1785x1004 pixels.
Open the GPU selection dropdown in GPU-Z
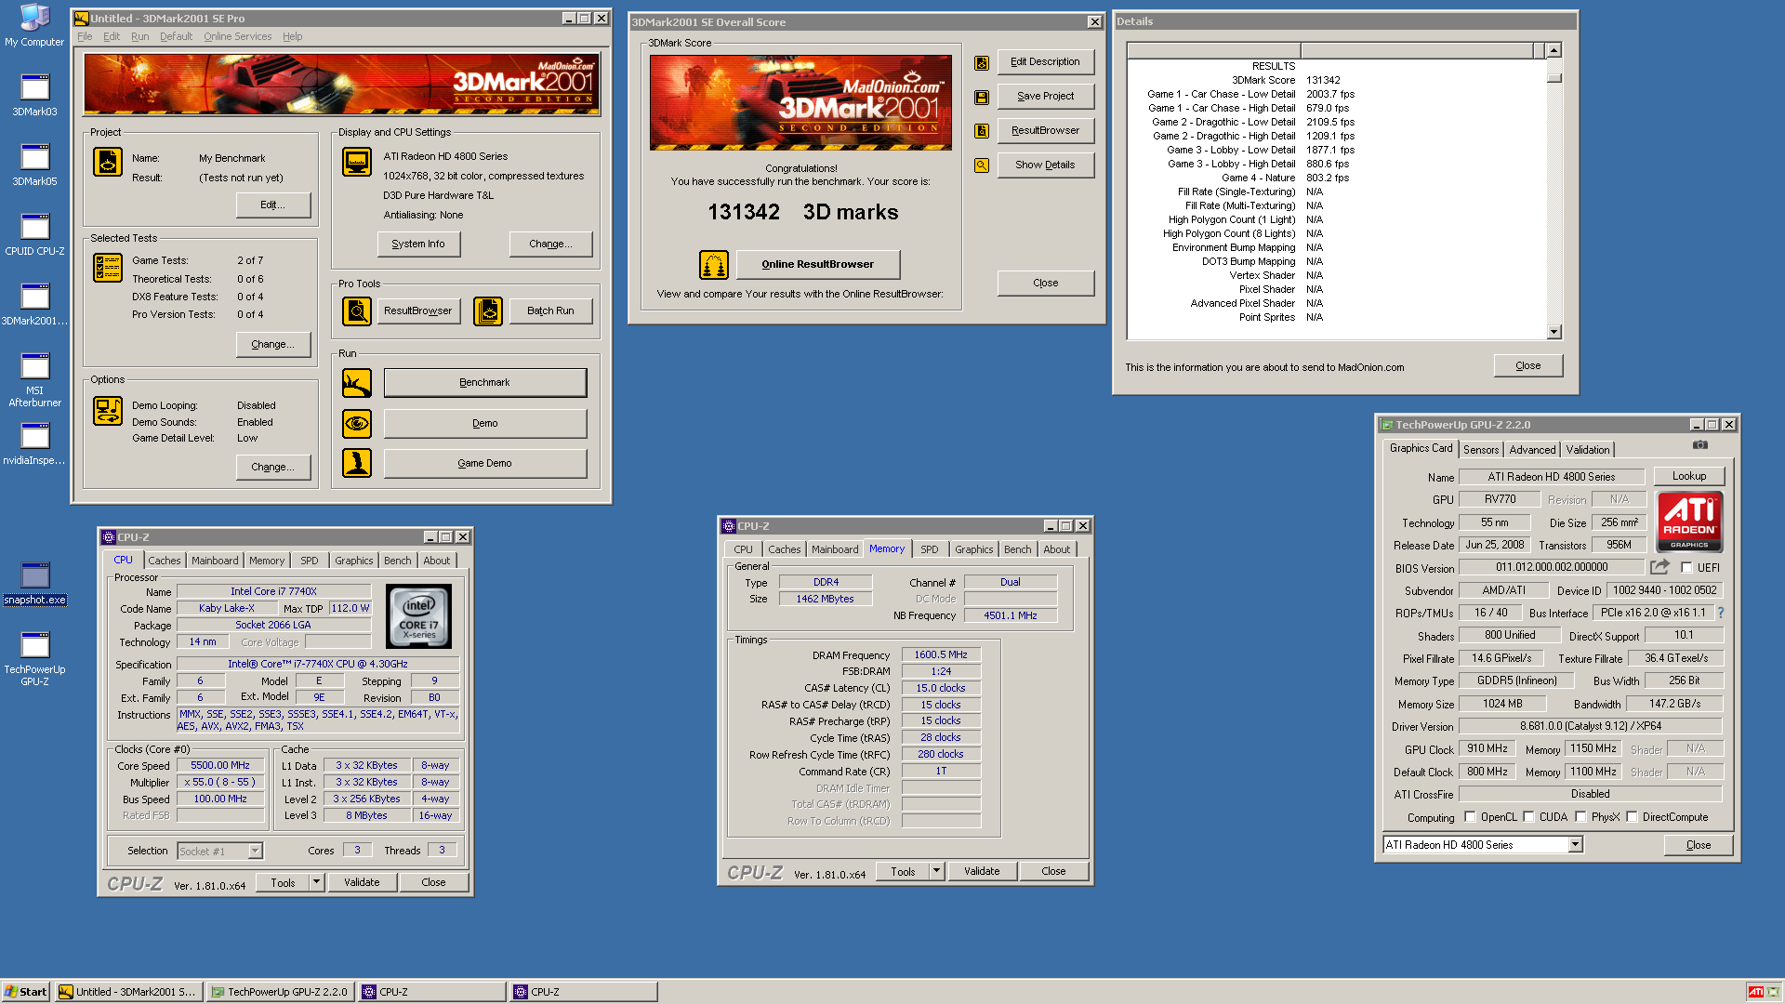point(1575,845)
